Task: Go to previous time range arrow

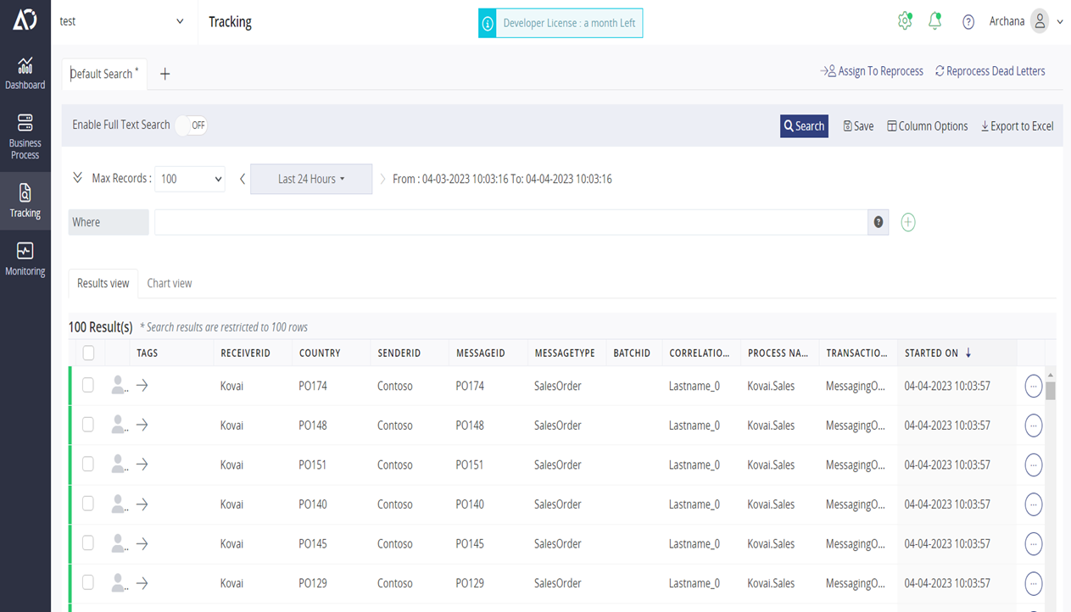Action: pos(243,179)
